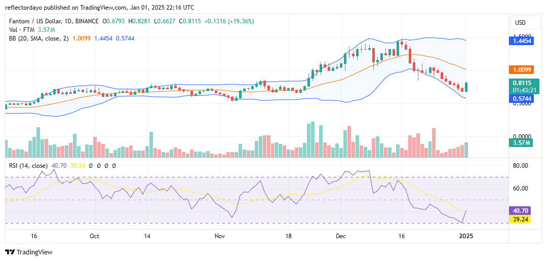This screenshot has width=547, height=261.
Task: Click the Vol · FTM volume legend
Action: pos(22,30)
